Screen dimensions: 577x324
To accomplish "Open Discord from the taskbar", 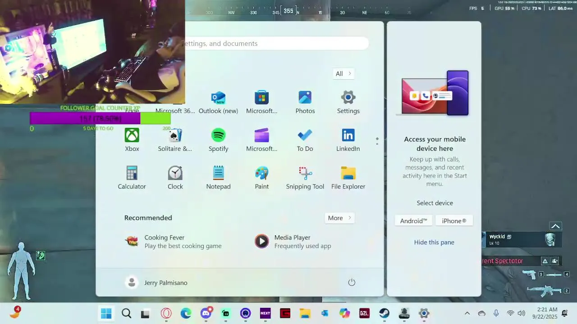I will point(206,314).
